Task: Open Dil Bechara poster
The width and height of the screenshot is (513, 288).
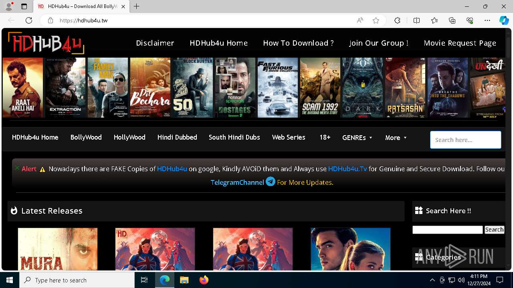Action: coord(150,88)
